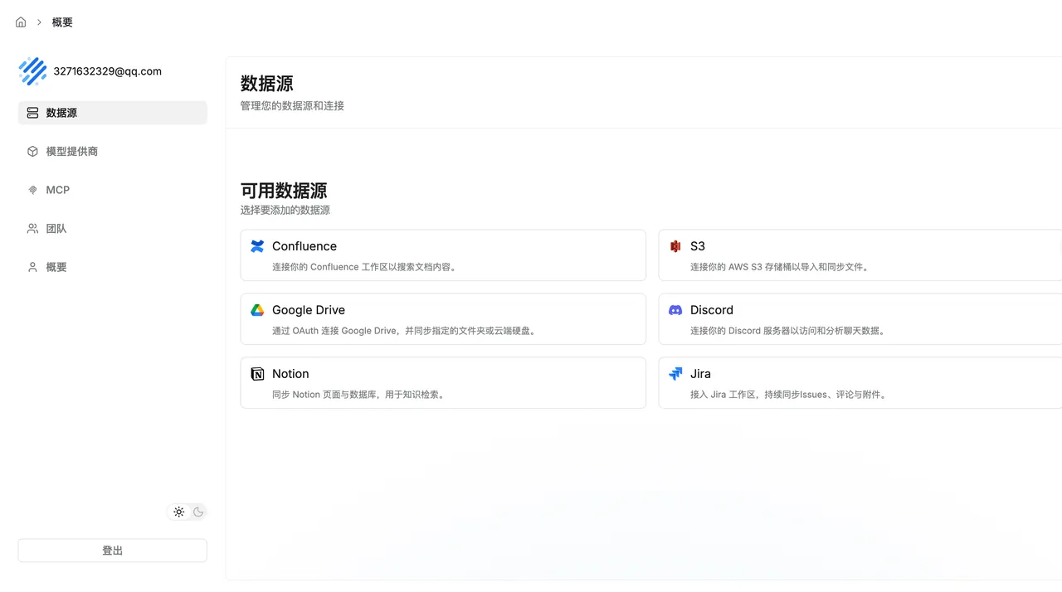Click the 概要 person icon in sidebar
The width and height of the screenshot is (1062, 592).
pos(33,267)
